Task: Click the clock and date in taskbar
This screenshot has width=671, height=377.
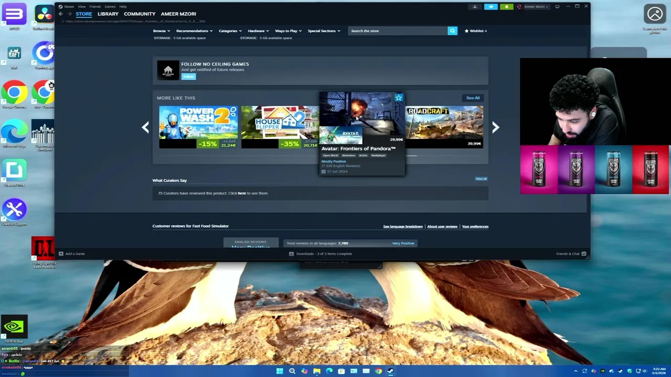Action: coord(659,371)
